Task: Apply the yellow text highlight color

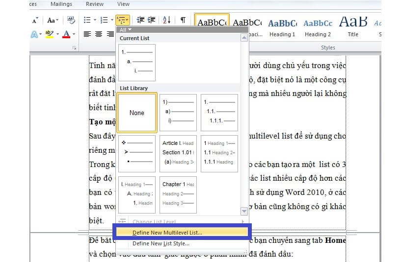Action: 49,34
